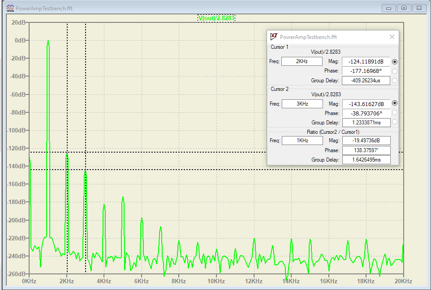The image size is (431, 290).
Task: Click the 20dB vertical axis label
Action: click(x=19, y=22)
